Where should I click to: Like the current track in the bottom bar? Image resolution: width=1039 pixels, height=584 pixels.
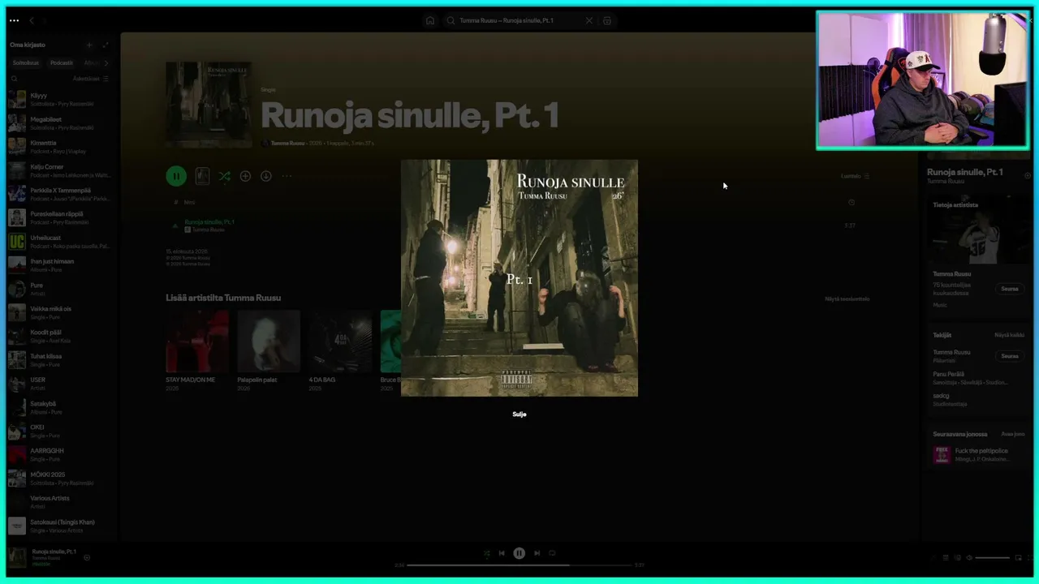(x=87, y=557)
